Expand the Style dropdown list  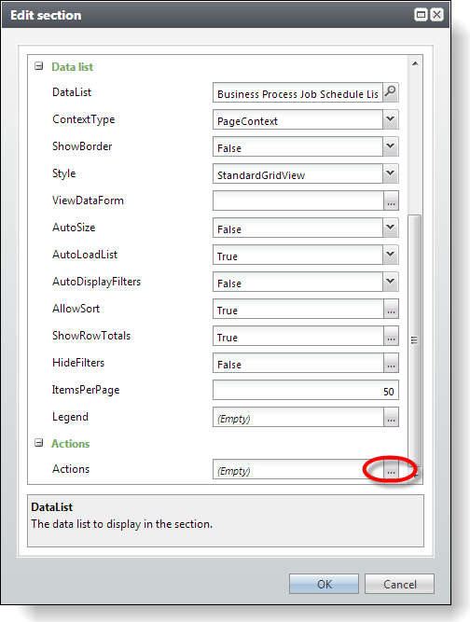[391, 173]
